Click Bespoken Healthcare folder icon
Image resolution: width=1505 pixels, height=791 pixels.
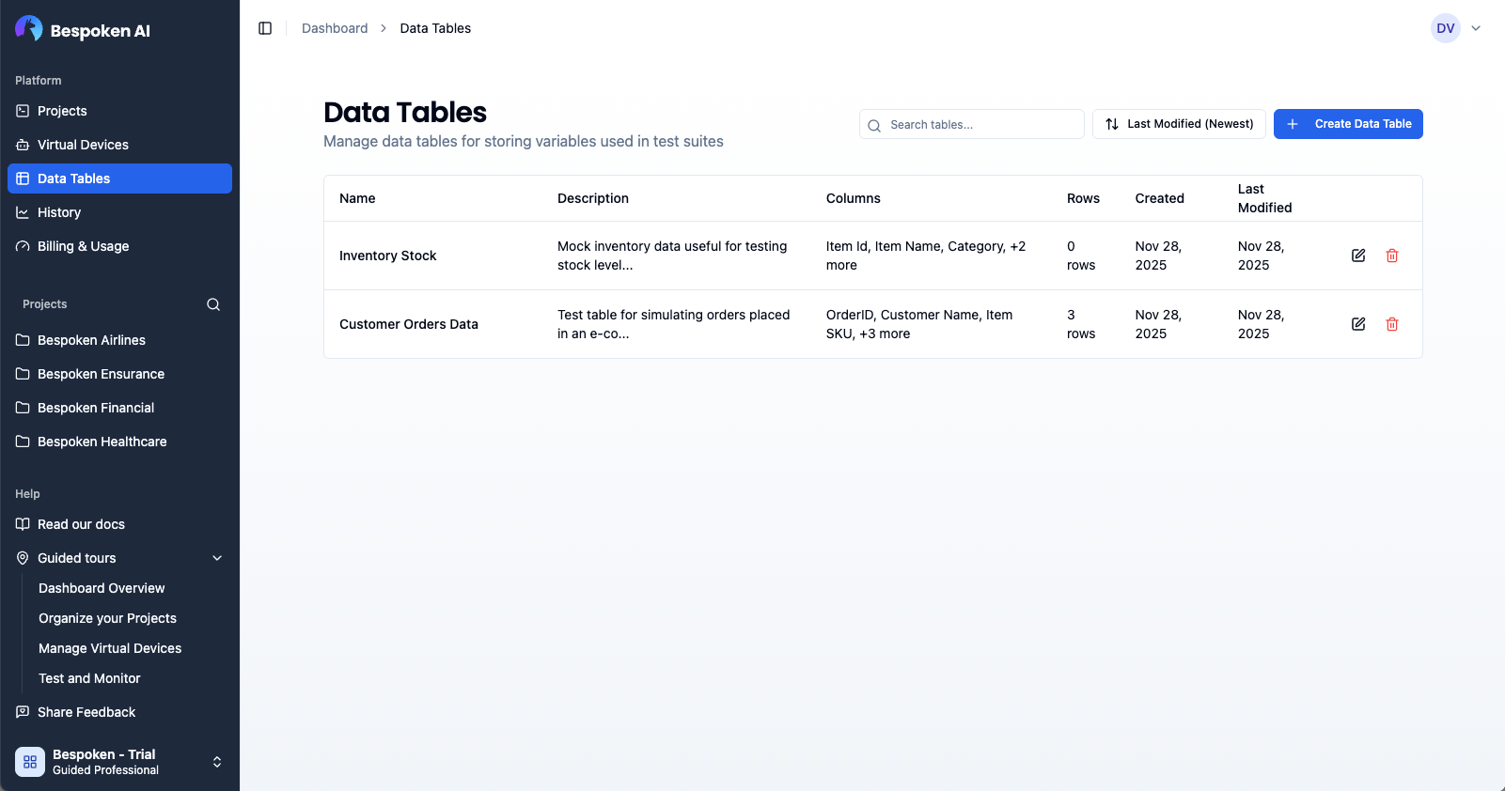pos(23,442)
